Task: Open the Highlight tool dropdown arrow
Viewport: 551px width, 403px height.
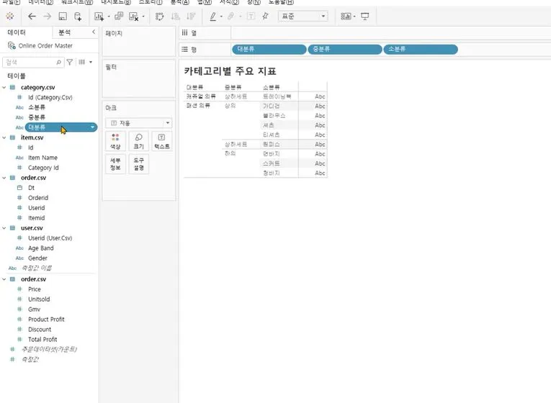Action: [221, 17]
